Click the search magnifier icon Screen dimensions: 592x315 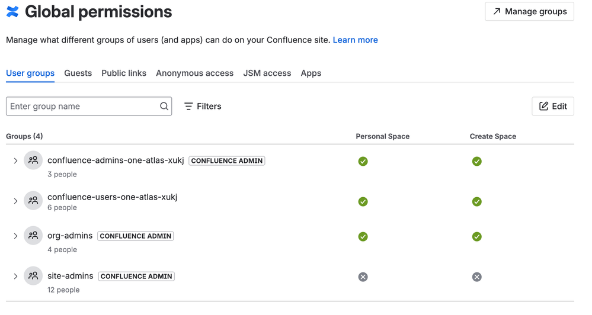164,107
